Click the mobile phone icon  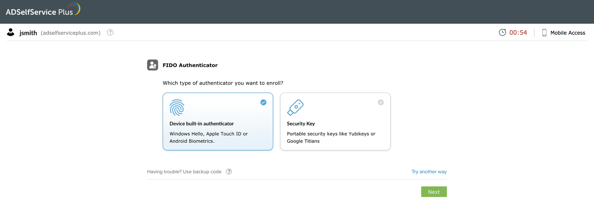(544, 33)
